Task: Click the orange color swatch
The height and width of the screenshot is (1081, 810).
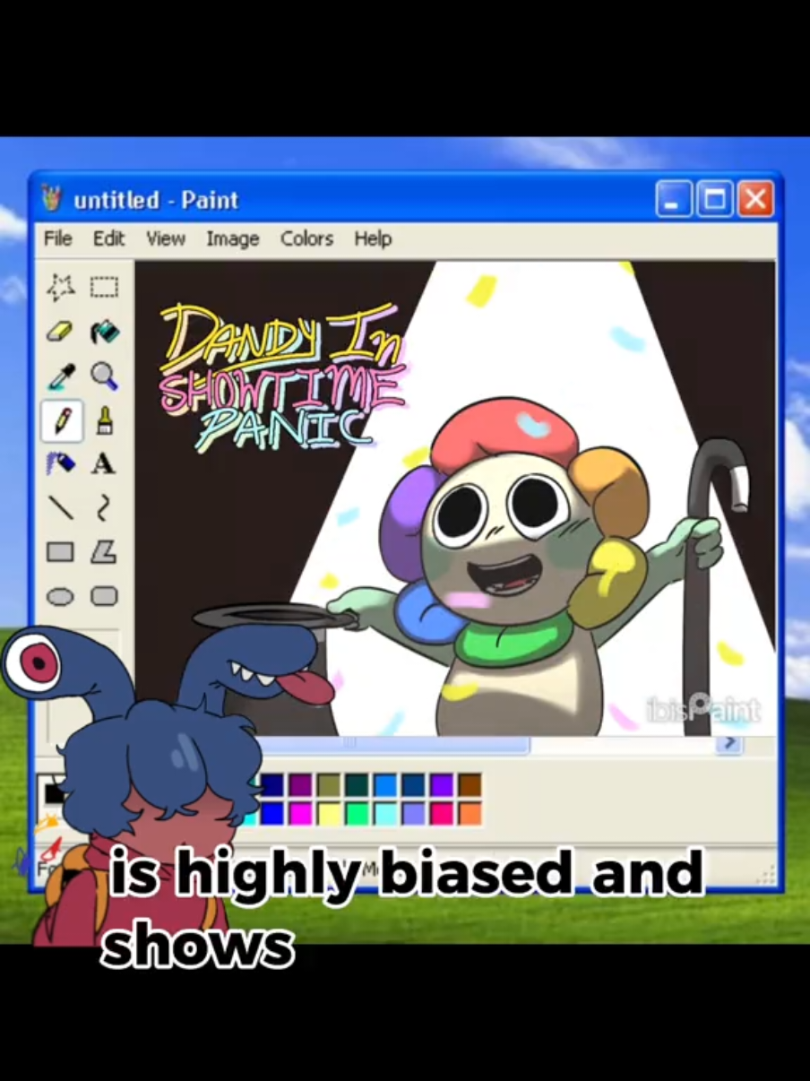Action: tap(470, 814)
